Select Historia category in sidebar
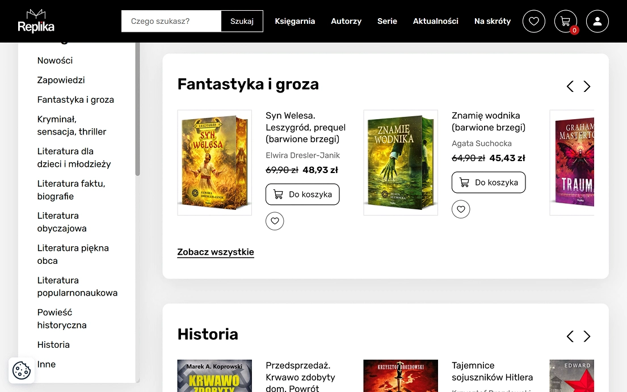Image resolution: width=627 pixels, height=392 pixels. 53,344
